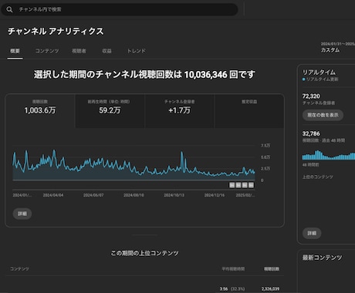Image resolution: width=355 pixels, height=293 pixels.
Task: Select the 視聴回数 1,003.6万 metric card
Action: (40, 111)
